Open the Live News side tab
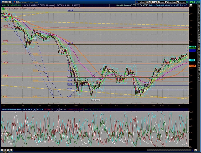The image size is (201, 153). click(199, 77)
